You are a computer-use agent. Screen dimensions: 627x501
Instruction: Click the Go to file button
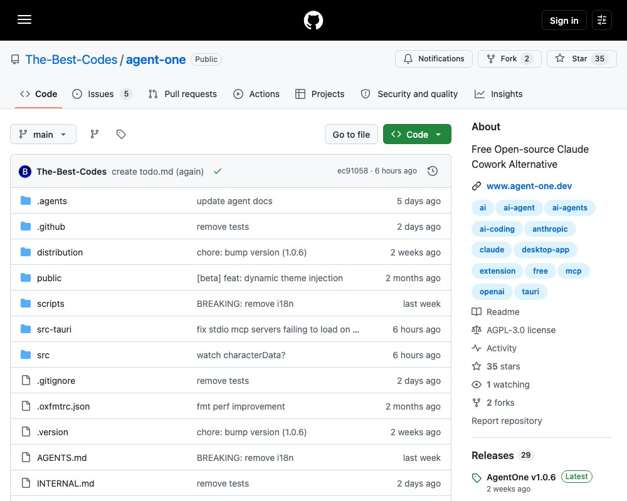pyautogui.click(x=351, y=134)
